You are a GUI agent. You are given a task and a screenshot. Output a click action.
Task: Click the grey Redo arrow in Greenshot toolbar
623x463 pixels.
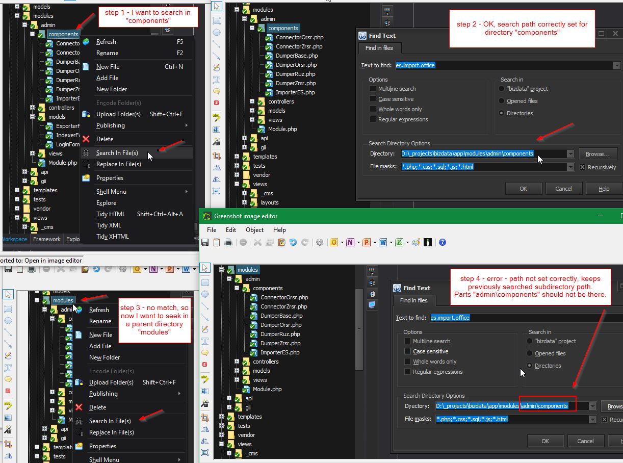tap(305, 242)
